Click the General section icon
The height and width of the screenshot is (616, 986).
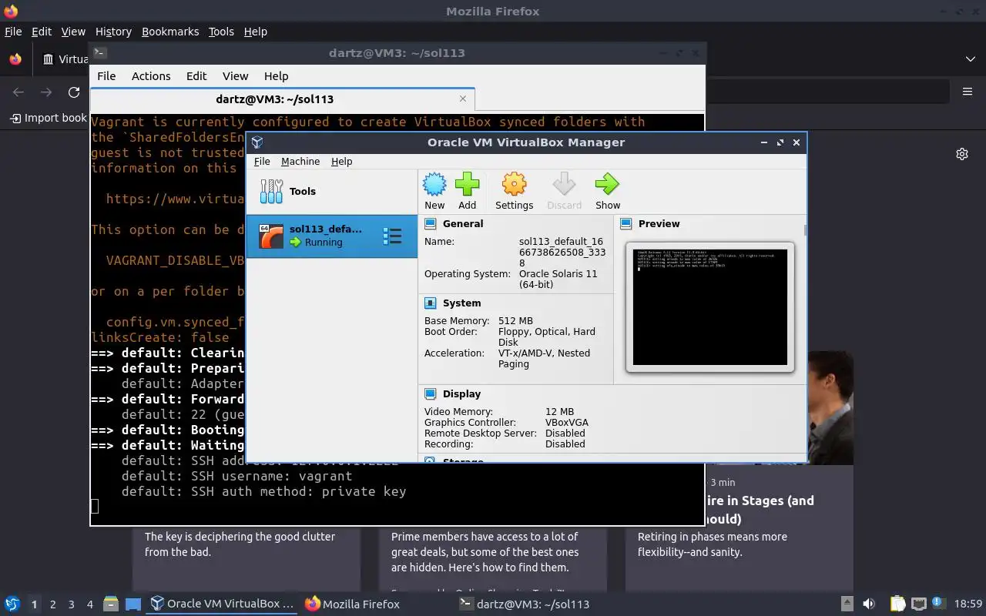430,224
